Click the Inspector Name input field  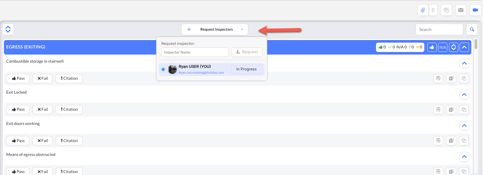(x=195, y=52)
